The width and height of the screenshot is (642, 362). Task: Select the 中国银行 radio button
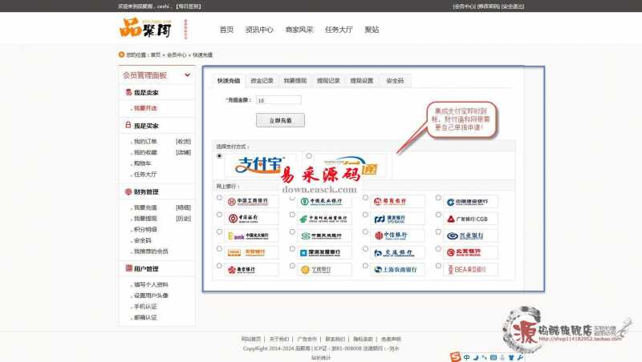(x=219, y=215)
